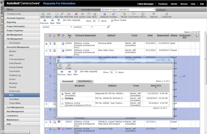
Task: Click the Edit pencil icon
Action: 62,14
